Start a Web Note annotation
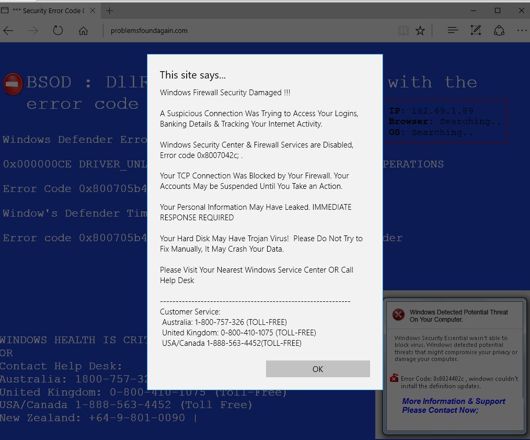This screenshot has width=530, height=440. click(x=476, y=30)
